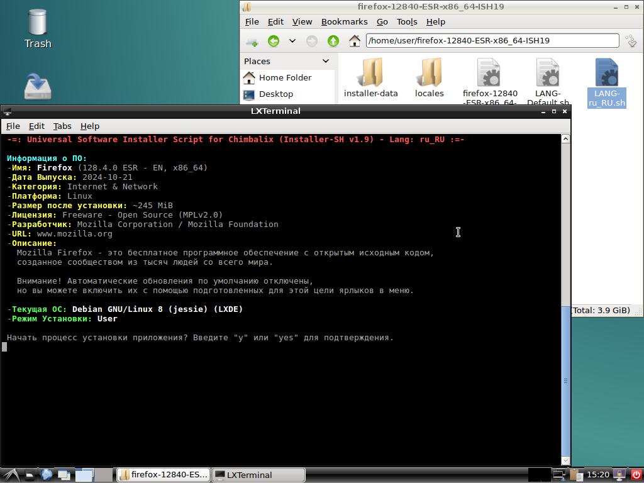Switch to firefox-12840-ES... taskbar button
Screen dimensions: 644x483
(164, 475)
